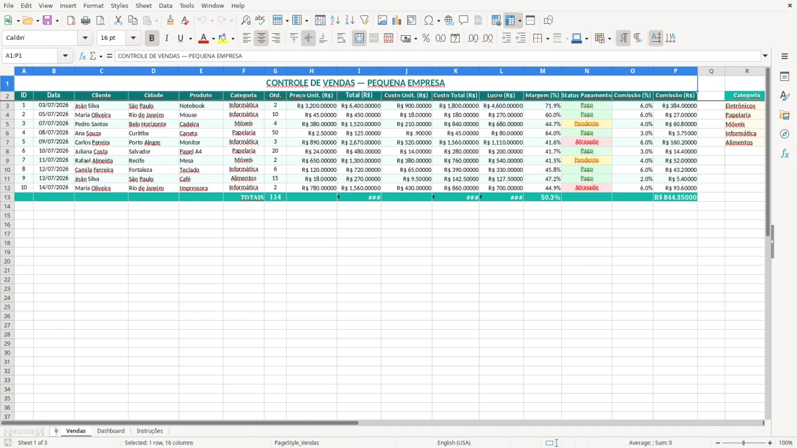Toggle Align Left
Image resolution: width=797 pixels, height=448 pixels.
click(x=246, y=38)
